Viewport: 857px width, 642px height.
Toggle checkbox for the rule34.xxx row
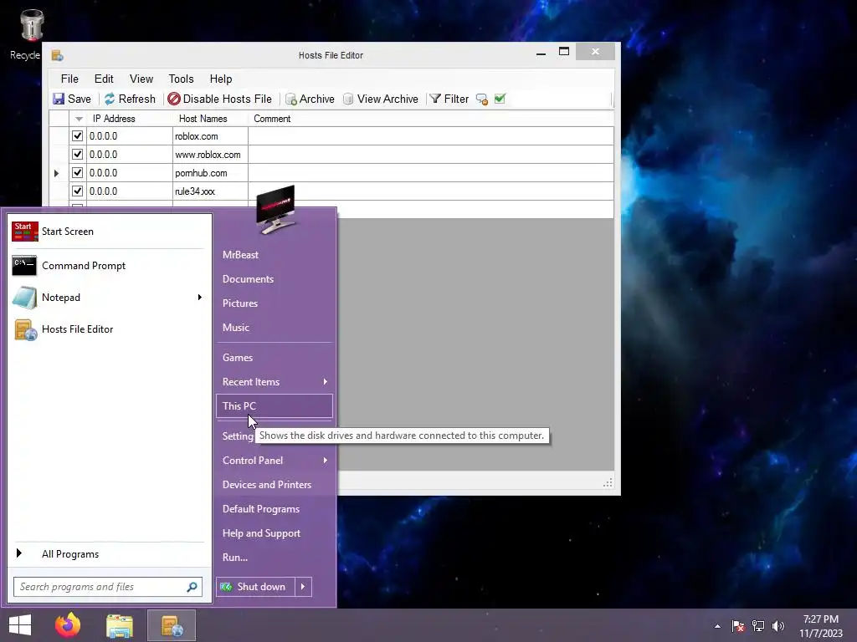pyautogui.click(x=77, y=191)
